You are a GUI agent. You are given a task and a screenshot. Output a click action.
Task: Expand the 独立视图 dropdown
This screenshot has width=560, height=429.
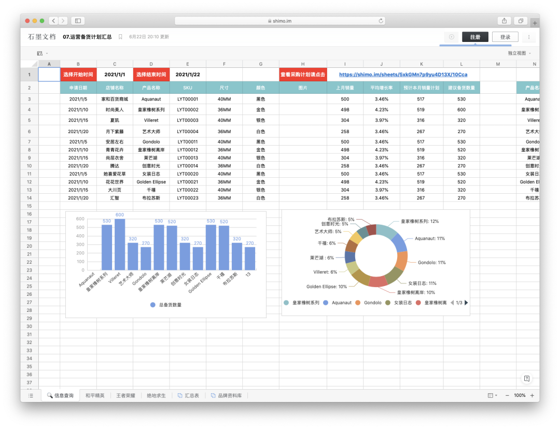pos(519,53)
